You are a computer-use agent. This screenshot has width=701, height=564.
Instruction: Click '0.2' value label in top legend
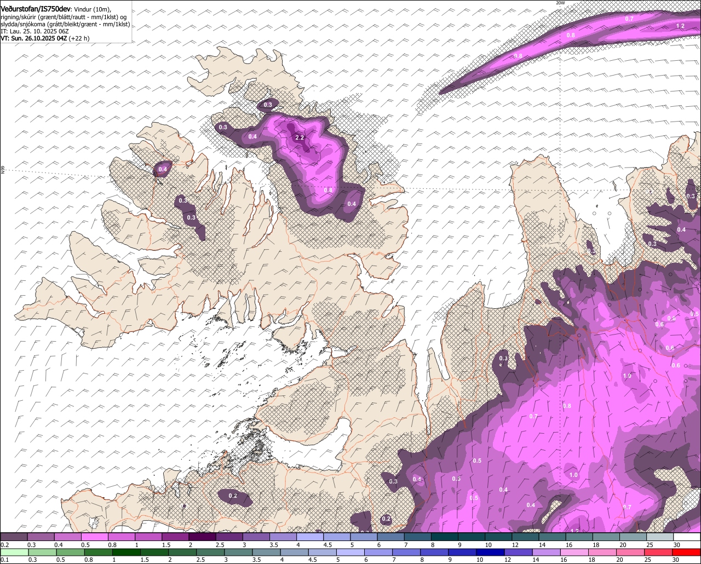click(x=5, y=545)
